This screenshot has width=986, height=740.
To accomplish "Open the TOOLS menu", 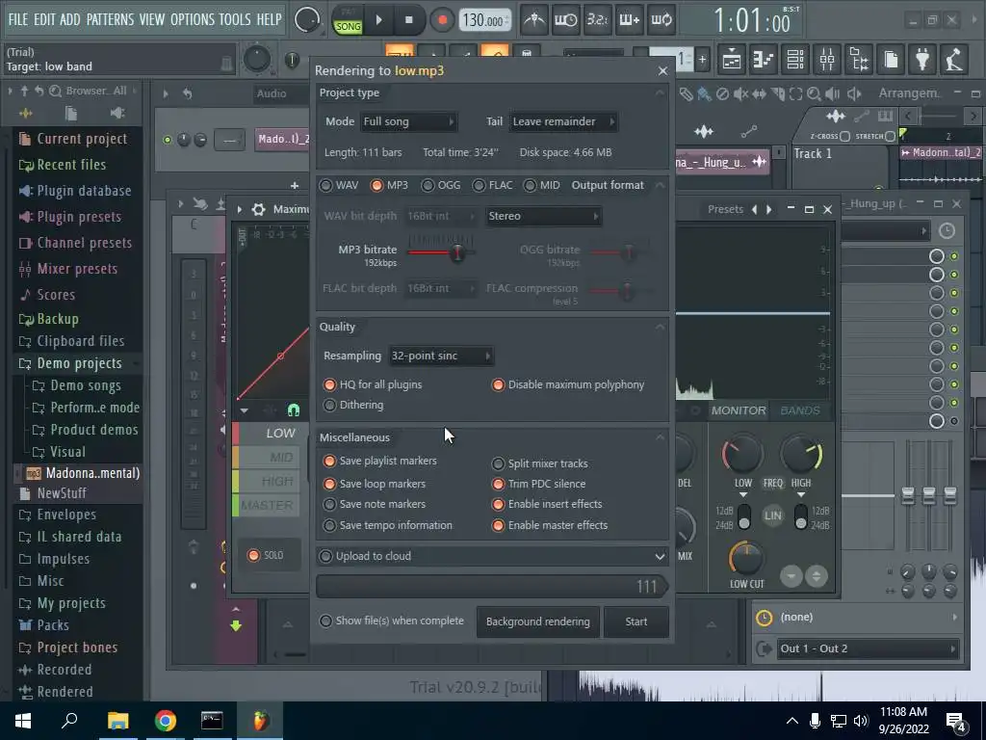I will click(x=235, y=19).
